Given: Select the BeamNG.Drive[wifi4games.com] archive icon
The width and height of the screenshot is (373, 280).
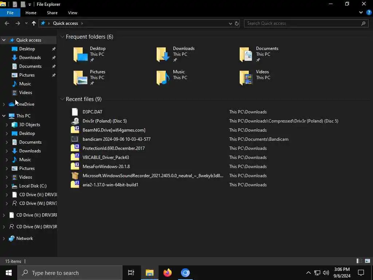Looking at the screenshot, I should pos(75,130).
